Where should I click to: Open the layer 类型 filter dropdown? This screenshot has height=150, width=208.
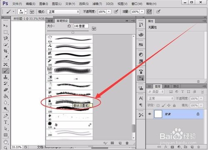[x=156, y=92]
